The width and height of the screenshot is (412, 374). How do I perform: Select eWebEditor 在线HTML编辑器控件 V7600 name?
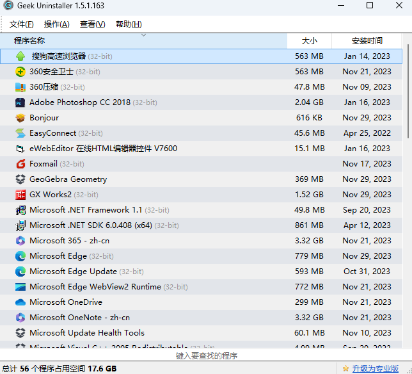103,149
